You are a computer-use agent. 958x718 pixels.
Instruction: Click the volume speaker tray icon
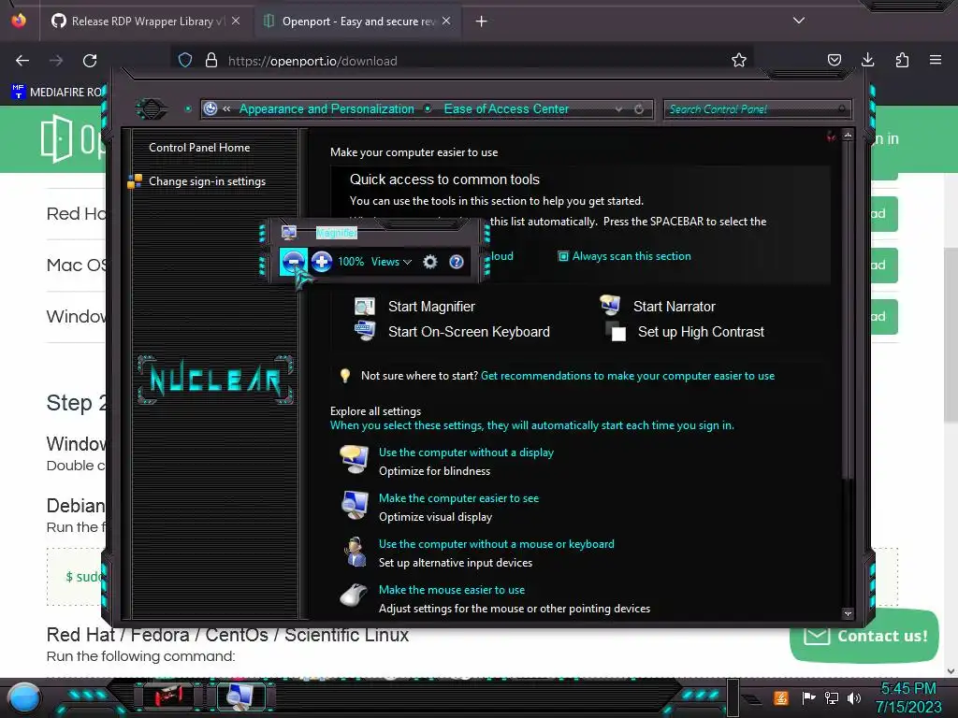coord(853,697)
